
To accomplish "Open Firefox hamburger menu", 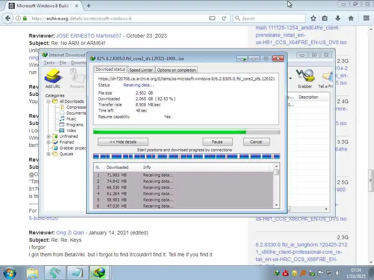I will tap(366, 18).
